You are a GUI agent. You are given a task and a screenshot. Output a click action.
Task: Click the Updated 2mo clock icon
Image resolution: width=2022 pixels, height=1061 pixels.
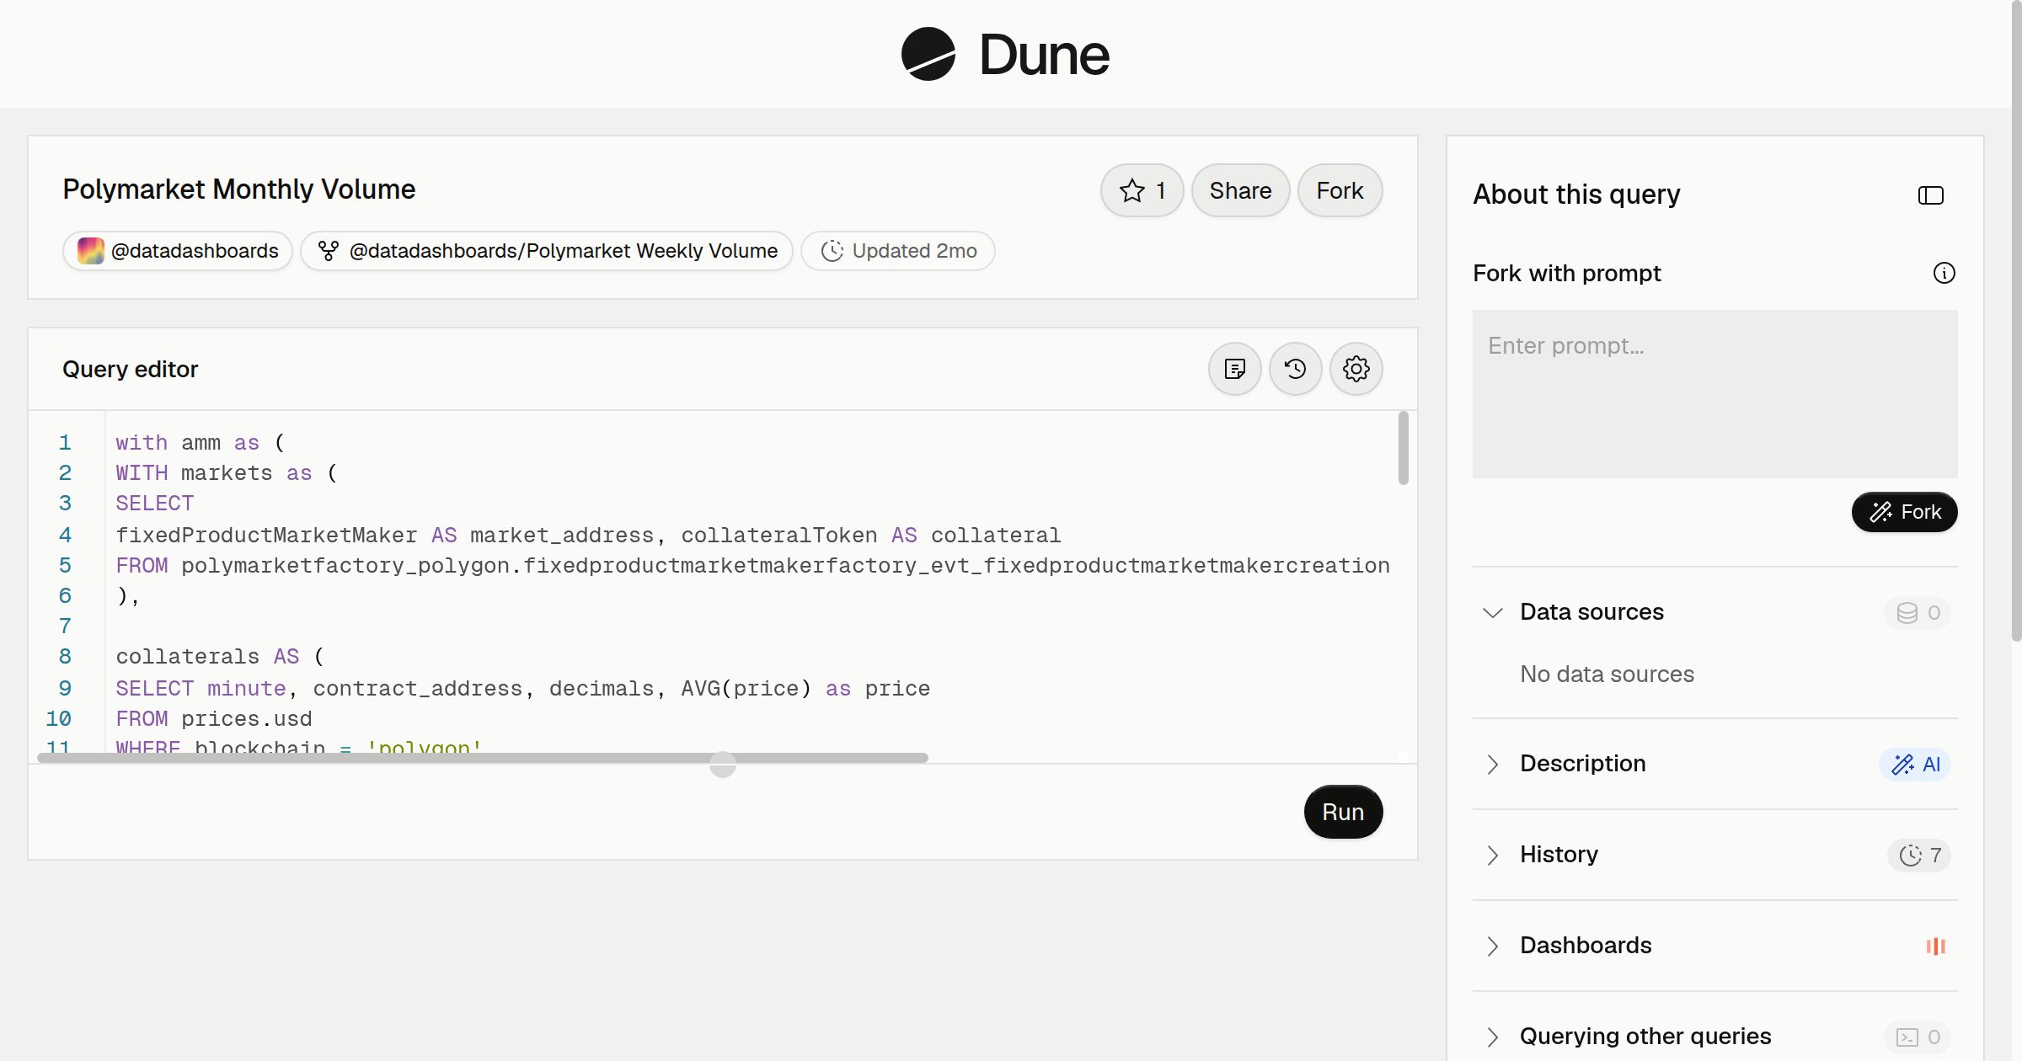832,251
